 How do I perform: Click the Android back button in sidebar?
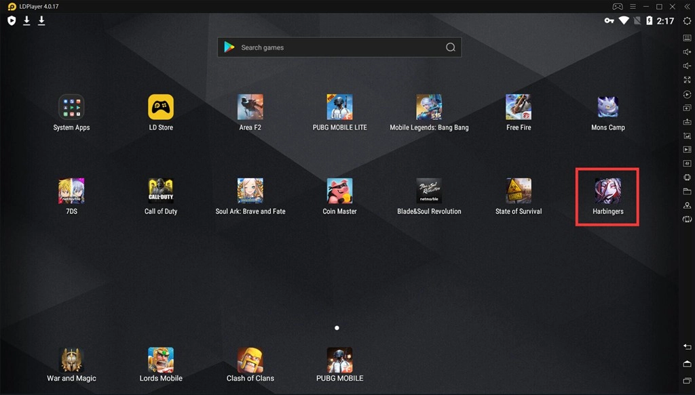687,346
